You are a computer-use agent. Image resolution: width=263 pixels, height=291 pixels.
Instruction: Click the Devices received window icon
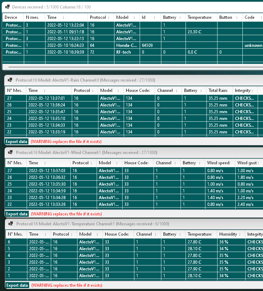(7, 7)
